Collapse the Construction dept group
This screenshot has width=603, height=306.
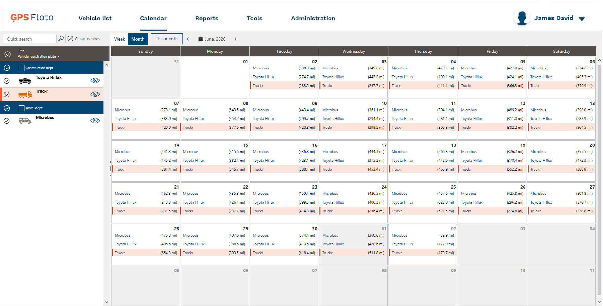(21, 68)
